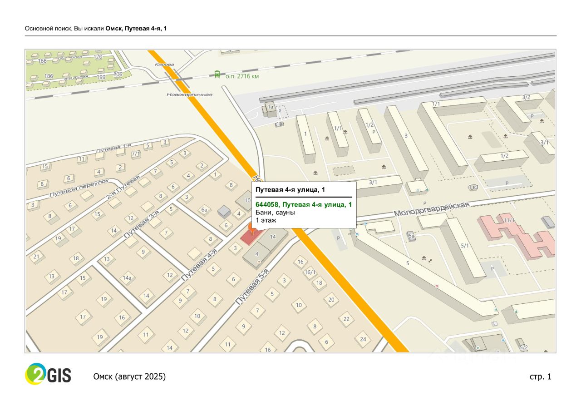The height and width of the screenshot is (411, 581).
Task: Click the green train station icon
Action: (217, 74)
